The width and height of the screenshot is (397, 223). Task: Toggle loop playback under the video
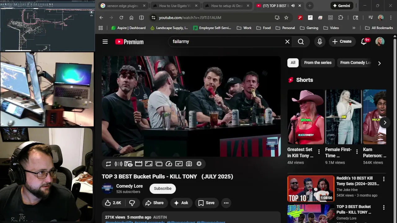108,164
